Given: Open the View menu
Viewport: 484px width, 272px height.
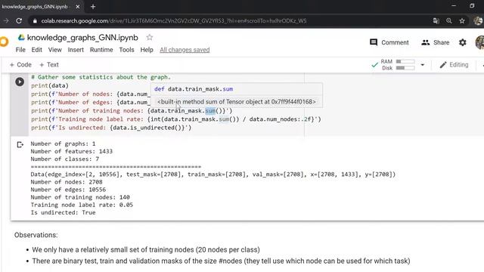Looking at the screenshot, I should [x=55, y=50].
